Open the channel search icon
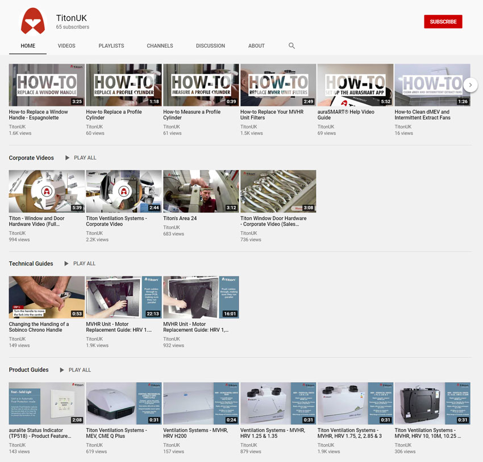 click(x=292, y=45)
